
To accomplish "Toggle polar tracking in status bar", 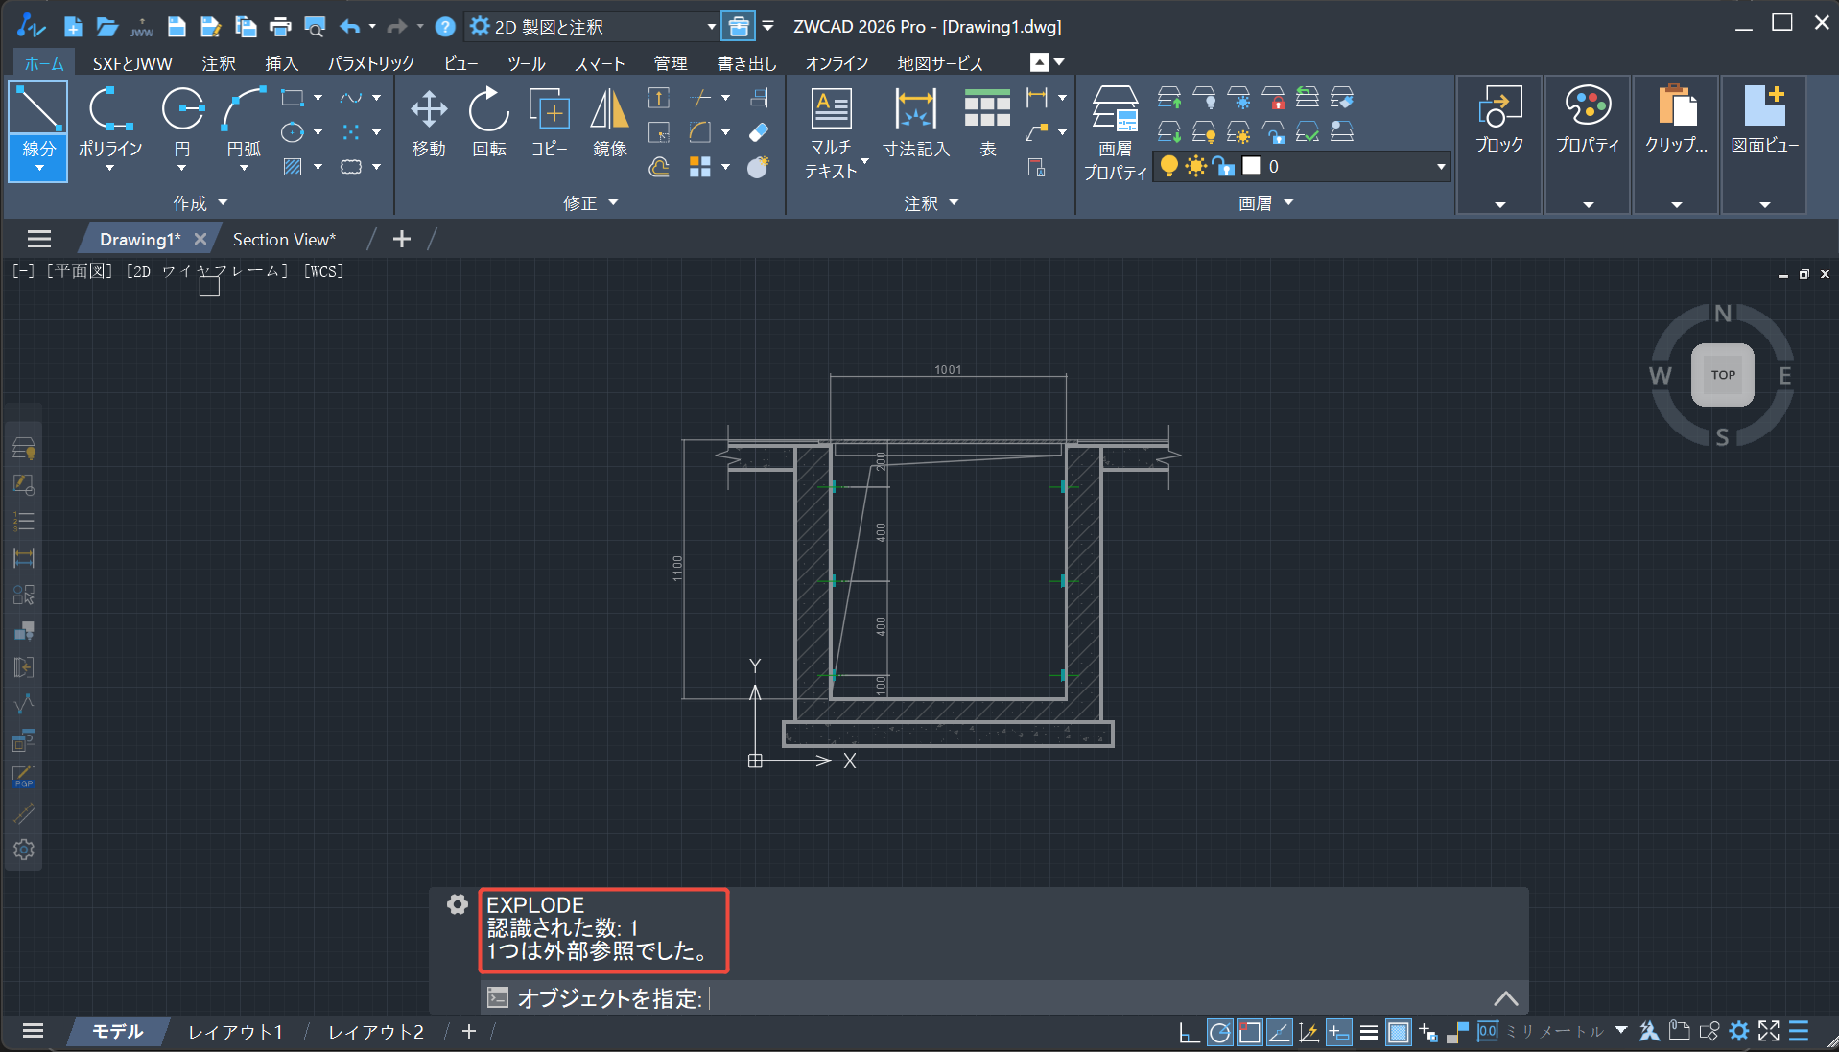I will (1219, 1032).
